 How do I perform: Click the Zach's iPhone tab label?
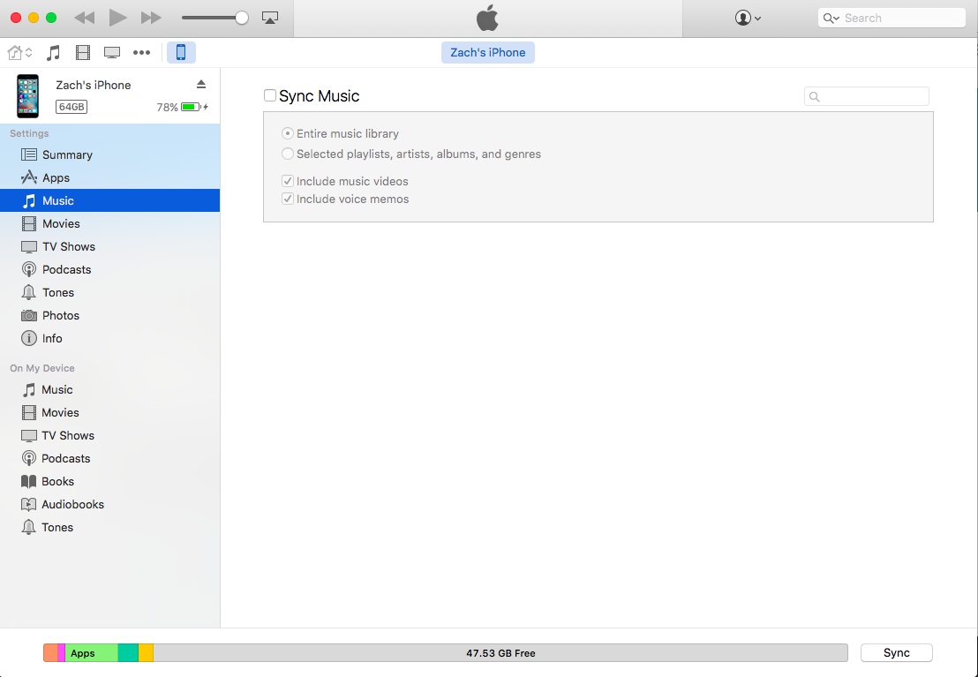point(488,52)
